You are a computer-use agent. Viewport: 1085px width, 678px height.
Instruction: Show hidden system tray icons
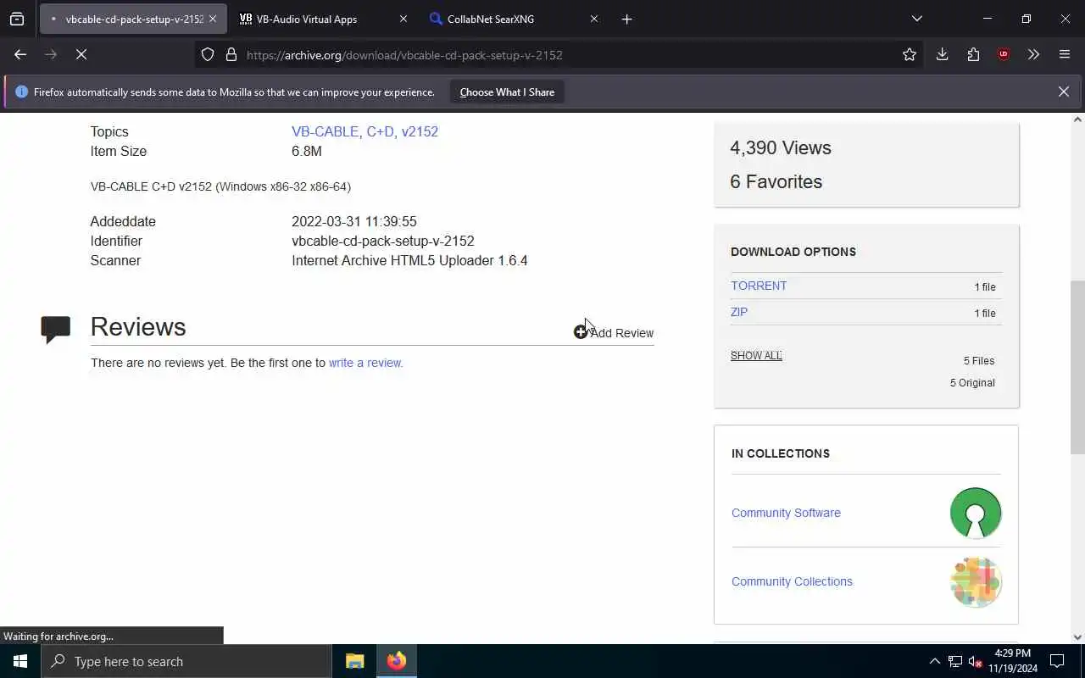(934, 661)
